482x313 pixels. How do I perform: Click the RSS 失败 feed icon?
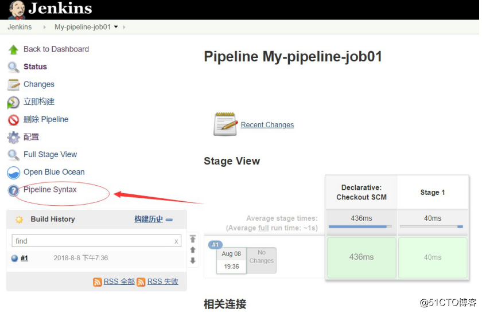pyautogui.click(x=141, y=281)
